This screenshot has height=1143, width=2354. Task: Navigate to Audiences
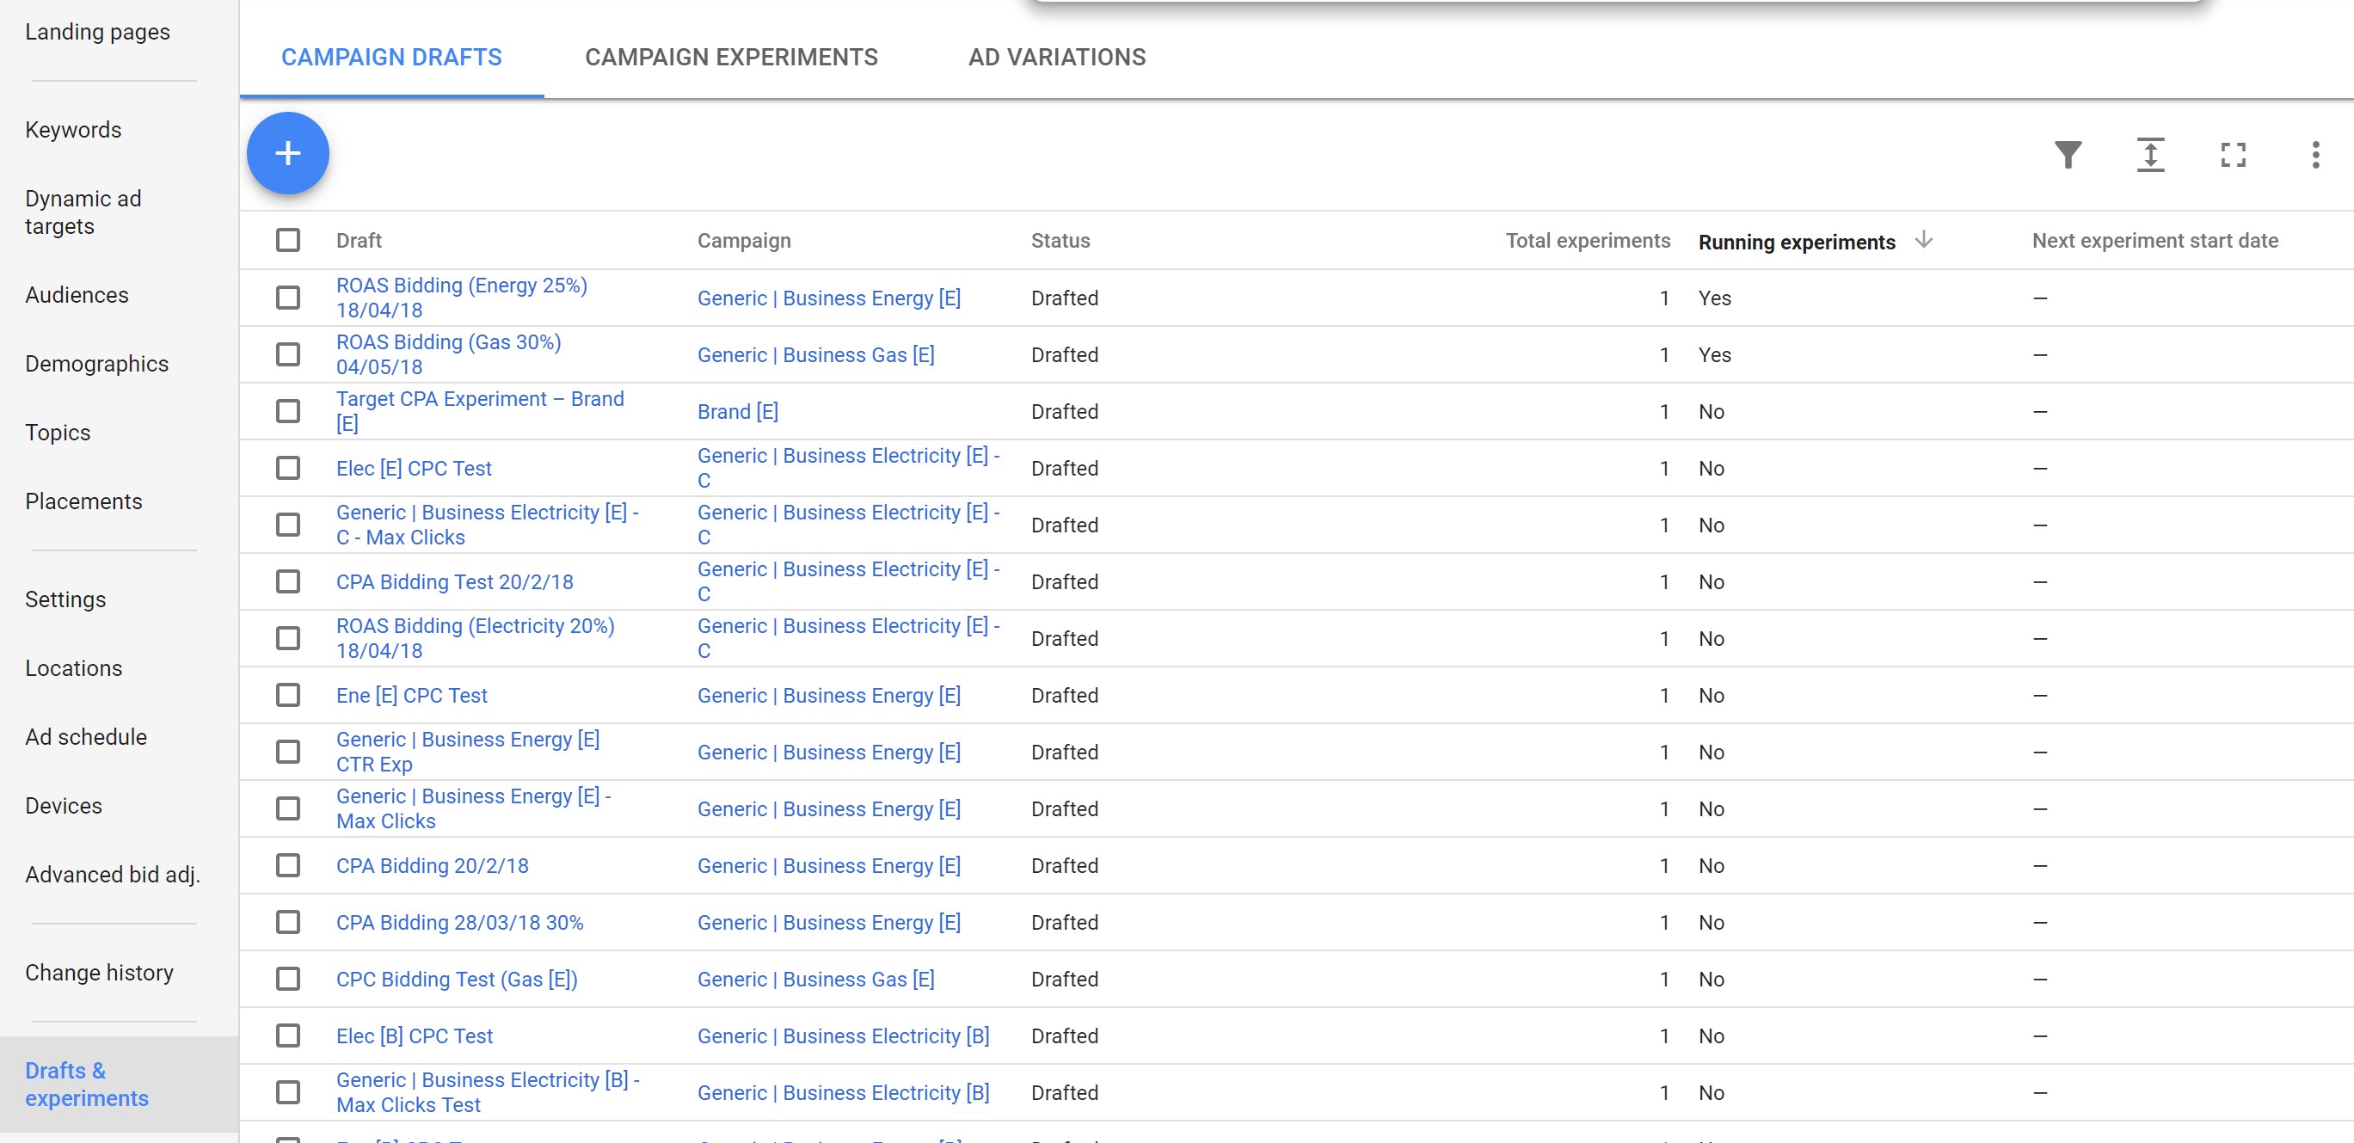pos(77,295)
